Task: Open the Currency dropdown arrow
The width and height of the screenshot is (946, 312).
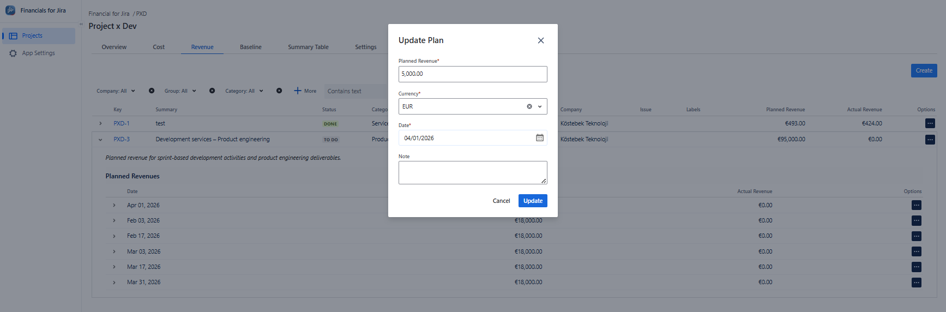Action: pyautogui.click(x=540, y=106)
